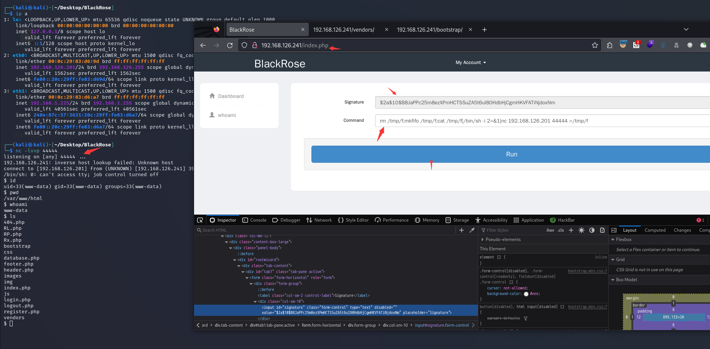Screen dimensions: 710x349
Task: Create new node with plus icon
Action: (x=462, y=230)
